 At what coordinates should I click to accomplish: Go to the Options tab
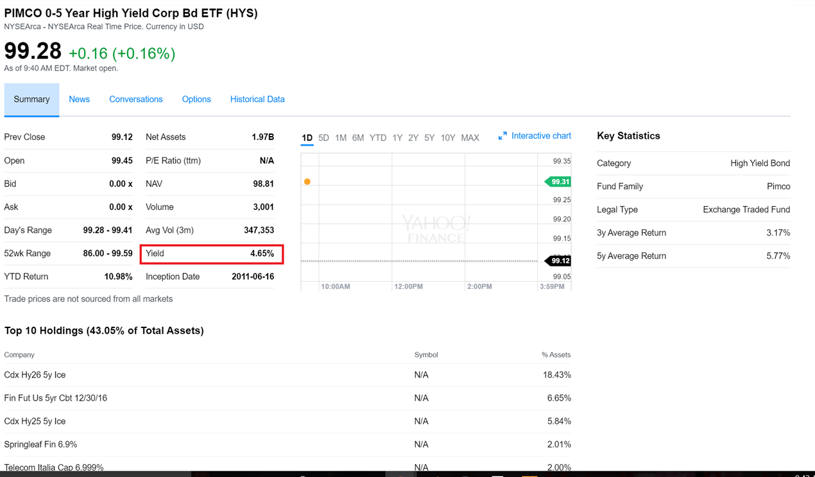pos(196,100)
